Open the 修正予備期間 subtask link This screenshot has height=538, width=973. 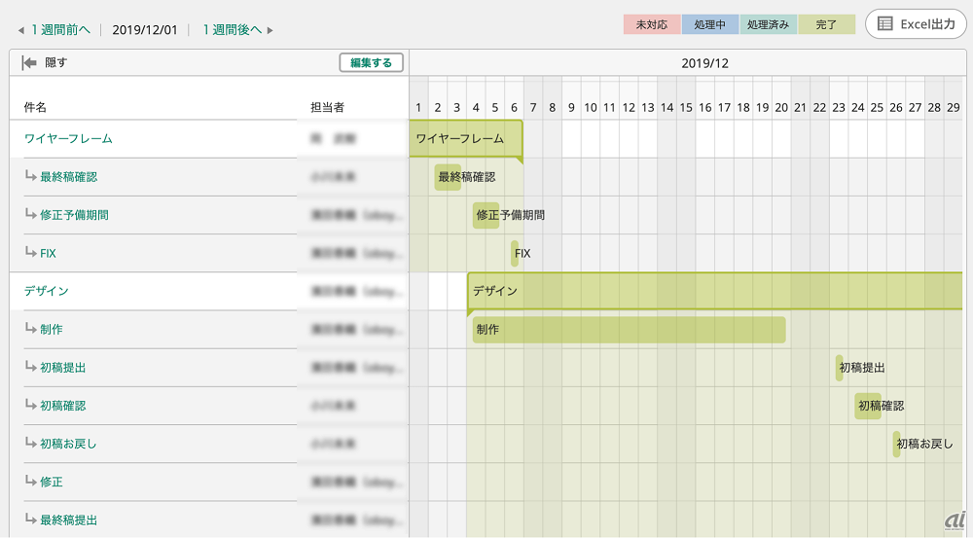tap(72, 214)
